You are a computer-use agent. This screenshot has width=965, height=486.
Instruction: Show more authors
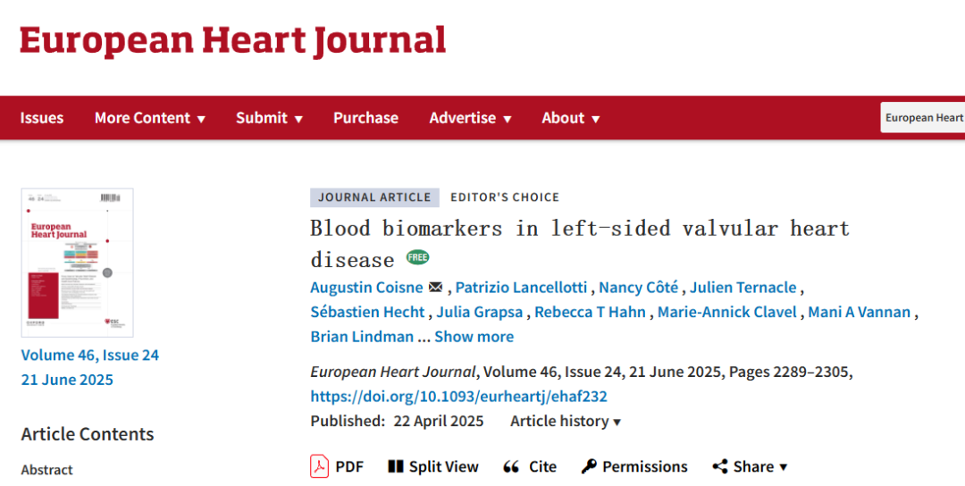(x=474, y=337)
